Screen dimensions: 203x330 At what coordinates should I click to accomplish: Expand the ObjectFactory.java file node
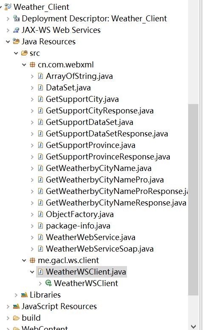click(32, 214)
